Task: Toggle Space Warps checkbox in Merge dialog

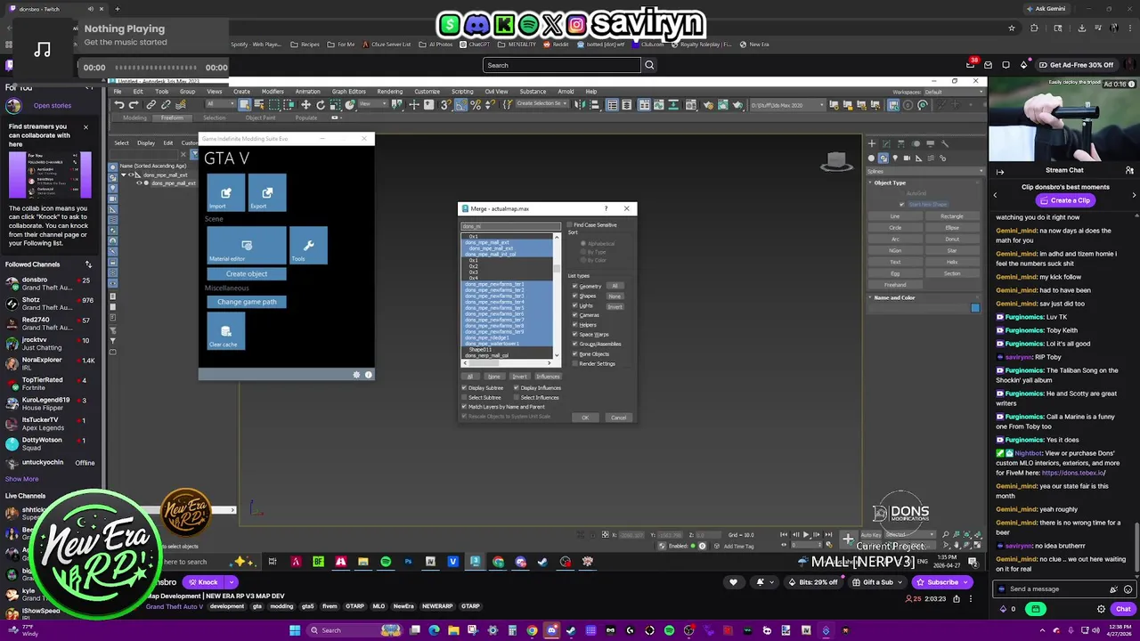Action: tap(575, 334)
